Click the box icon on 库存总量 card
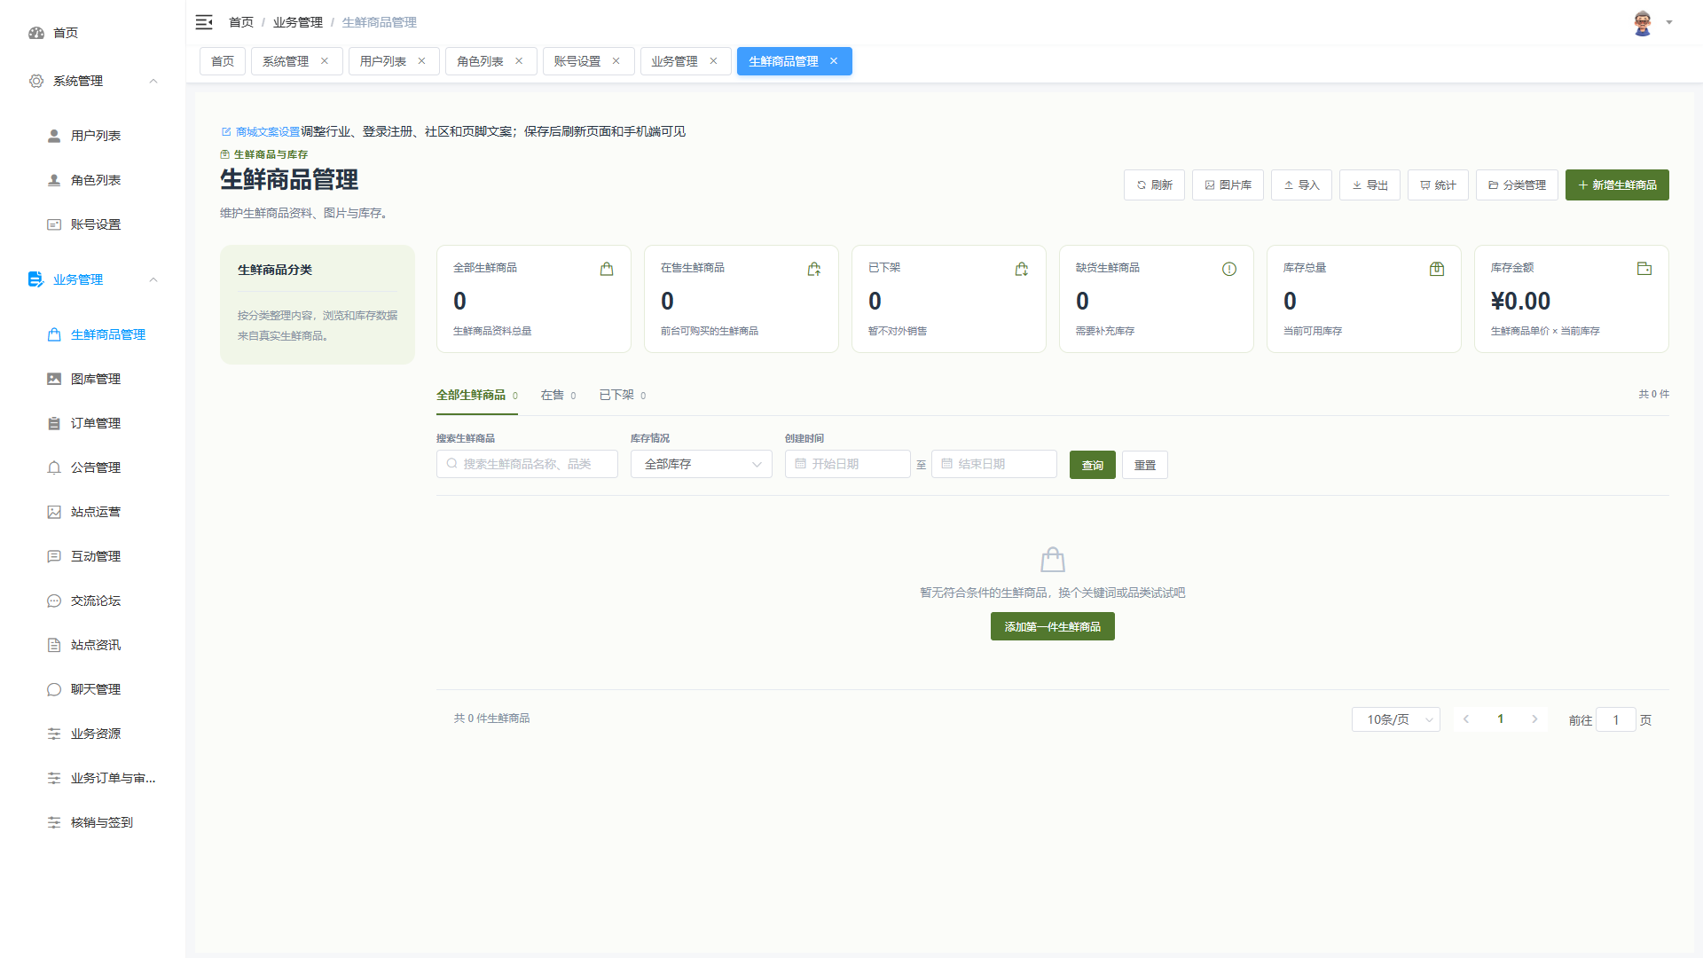Viewport: 1703px width, 958px height. 1437,269
